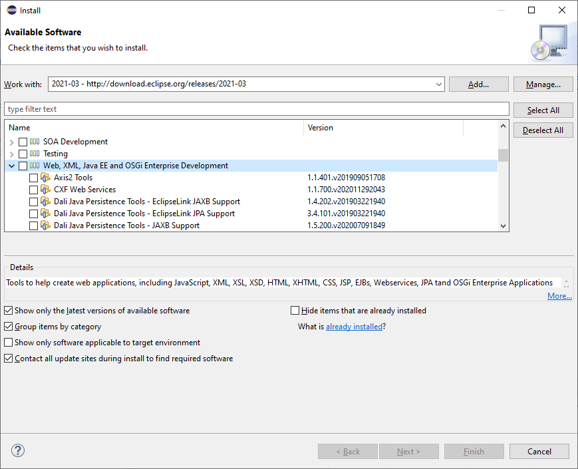This screenshot has height=469, width=578.
Task: Open the already installed link
Action: tap(354, 327)
